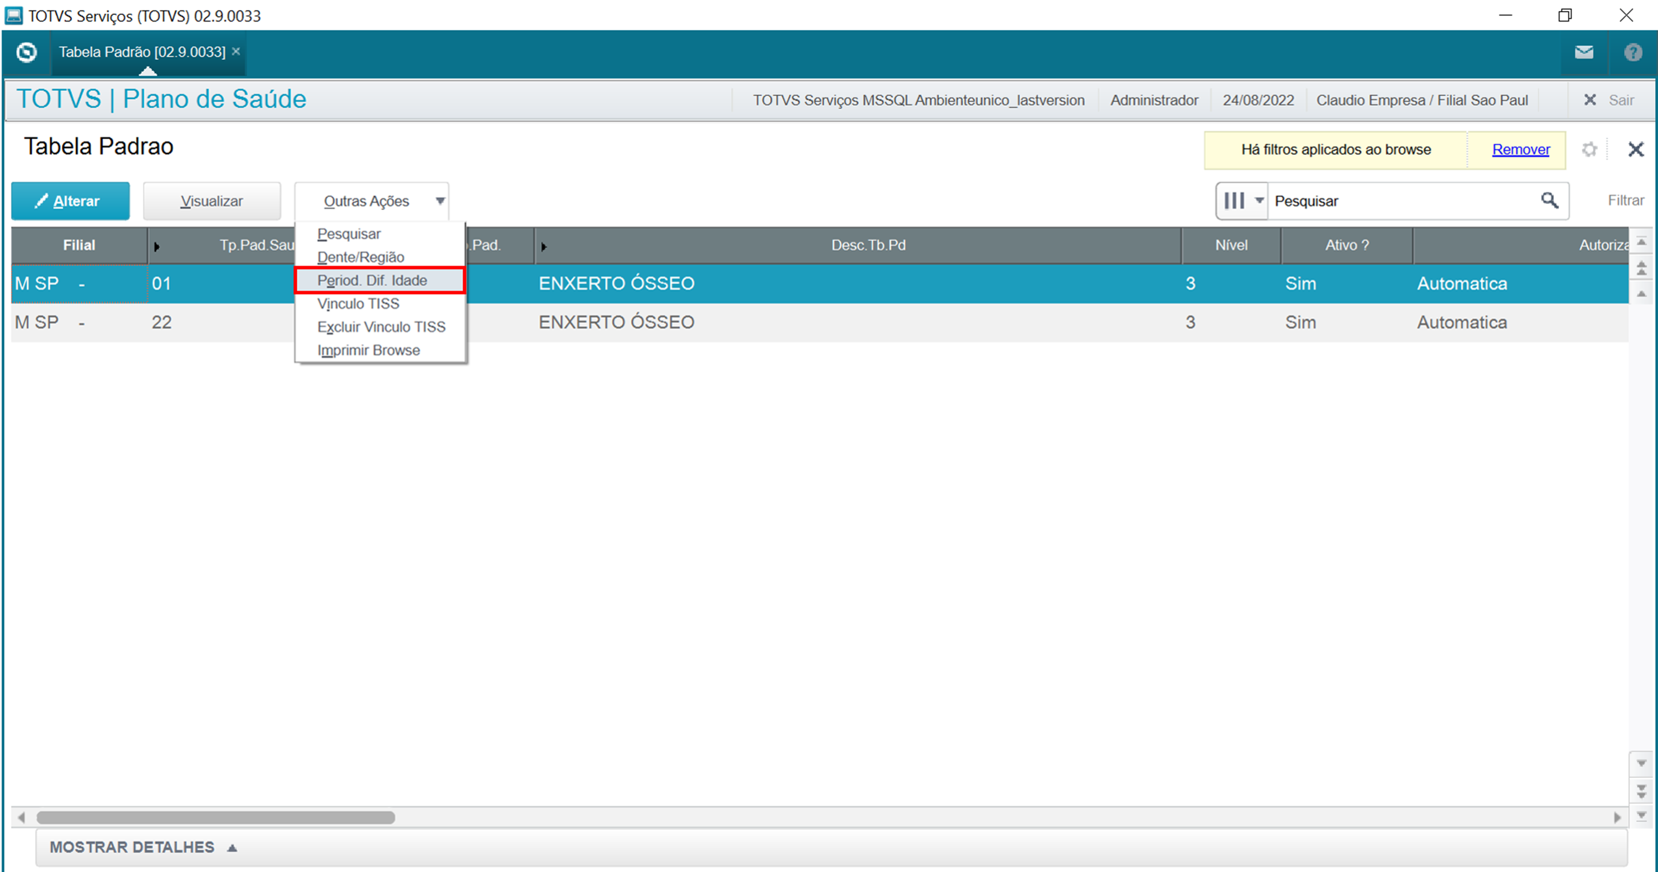Image resolution: width=1658 pixels, height=872 pixels.
Task: Click the Visualizar button
Action: pos(212,201)
